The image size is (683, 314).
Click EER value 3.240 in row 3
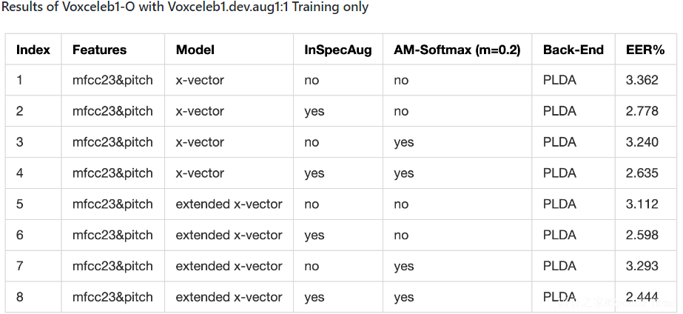(642, 142)
